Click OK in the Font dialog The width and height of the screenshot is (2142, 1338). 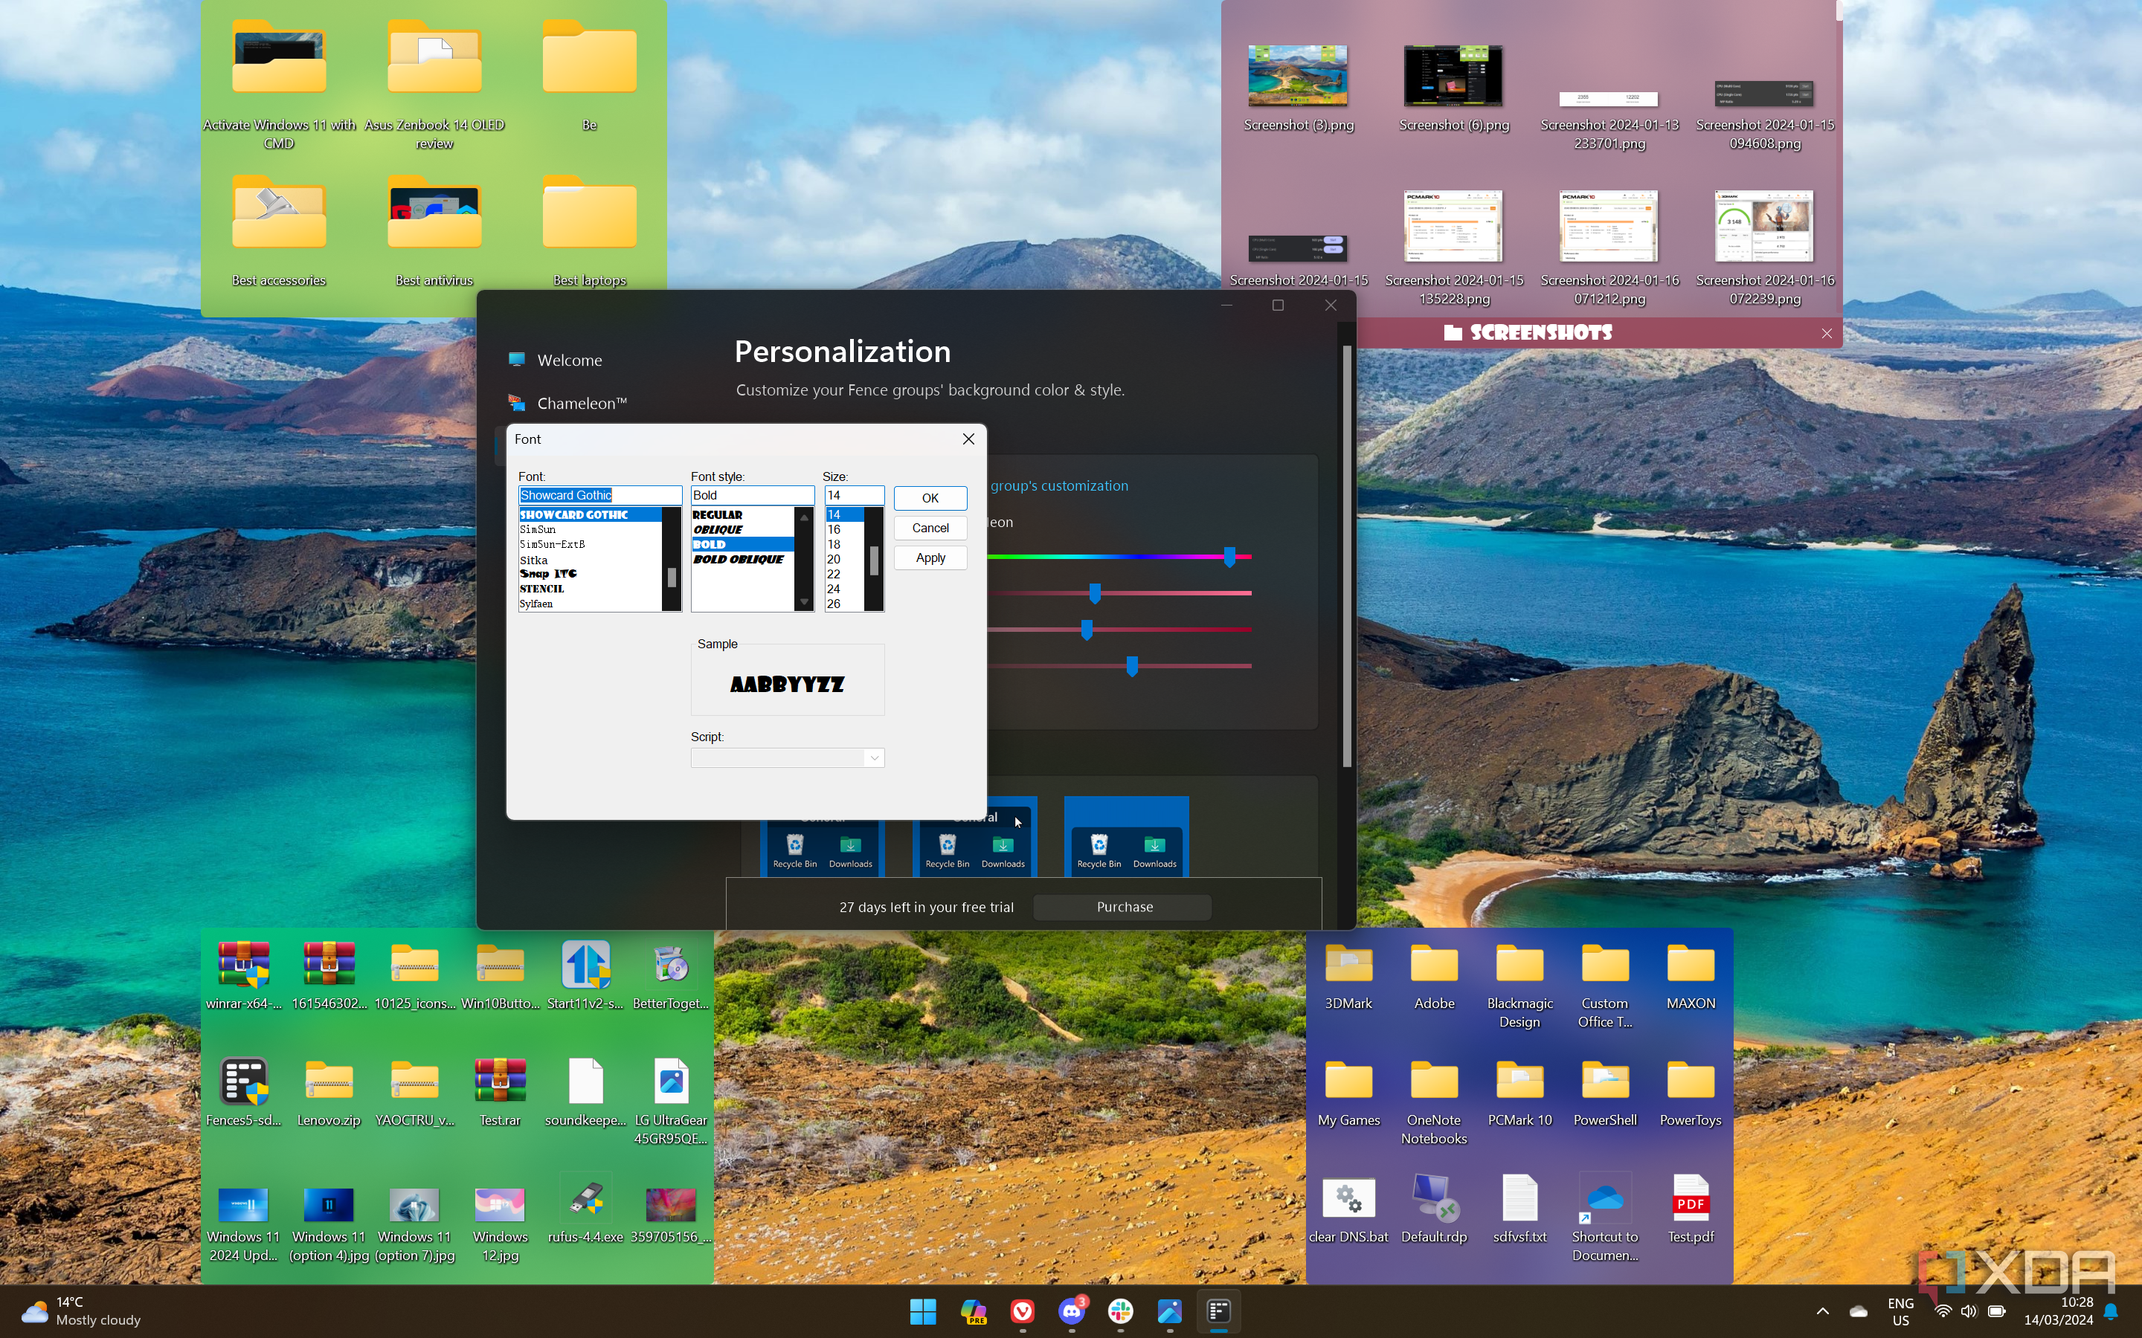tap(930, 498)
